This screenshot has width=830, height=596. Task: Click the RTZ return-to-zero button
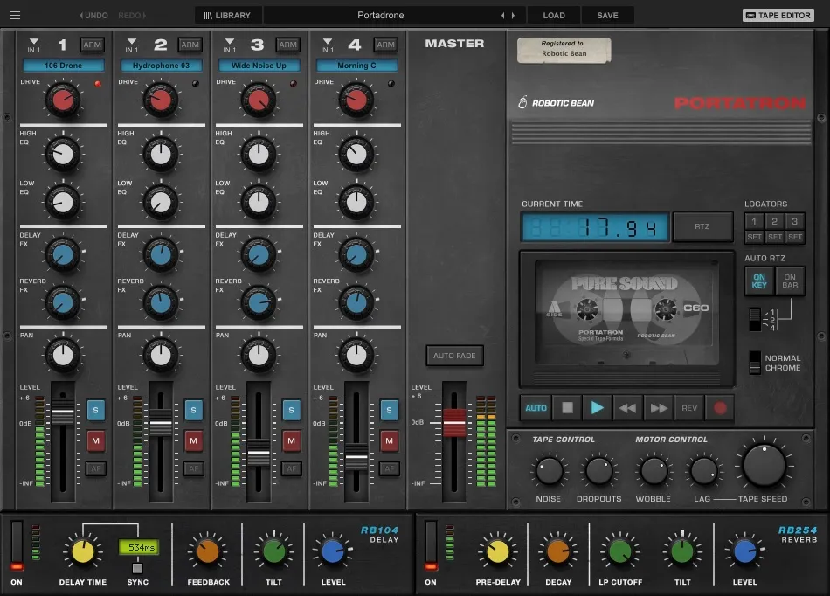pos(702,226)
